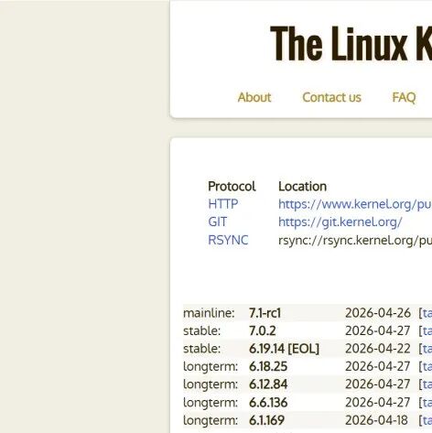Open the tarball link for 6.12.84
This screenshot has height=433, width=432.
pyautogui.click(x=427, y=384)
